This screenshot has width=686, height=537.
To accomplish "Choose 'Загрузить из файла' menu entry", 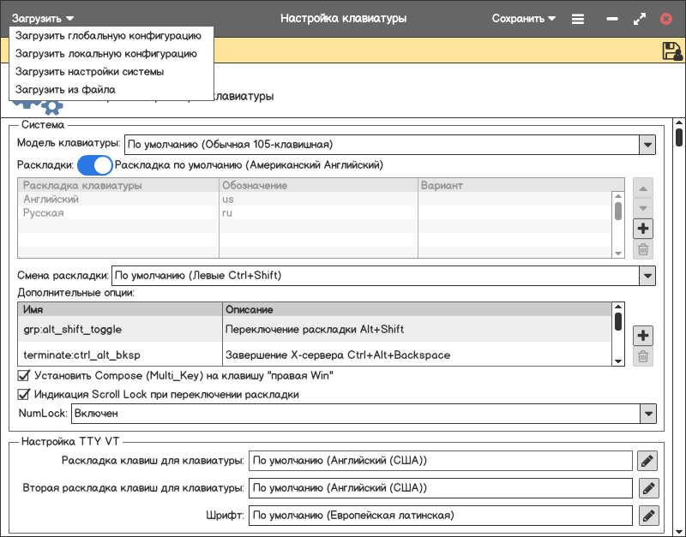I will point(65,89).
